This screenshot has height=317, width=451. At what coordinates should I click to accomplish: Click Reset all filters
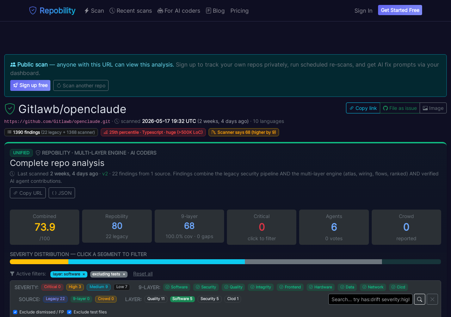pos(143,274)
